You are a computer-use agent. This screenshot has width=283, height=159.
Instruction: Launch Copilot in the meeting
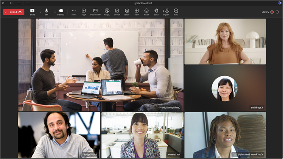107,12
